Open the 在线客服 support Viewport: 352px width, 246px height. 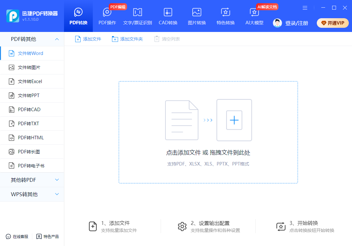coord(16,236)
